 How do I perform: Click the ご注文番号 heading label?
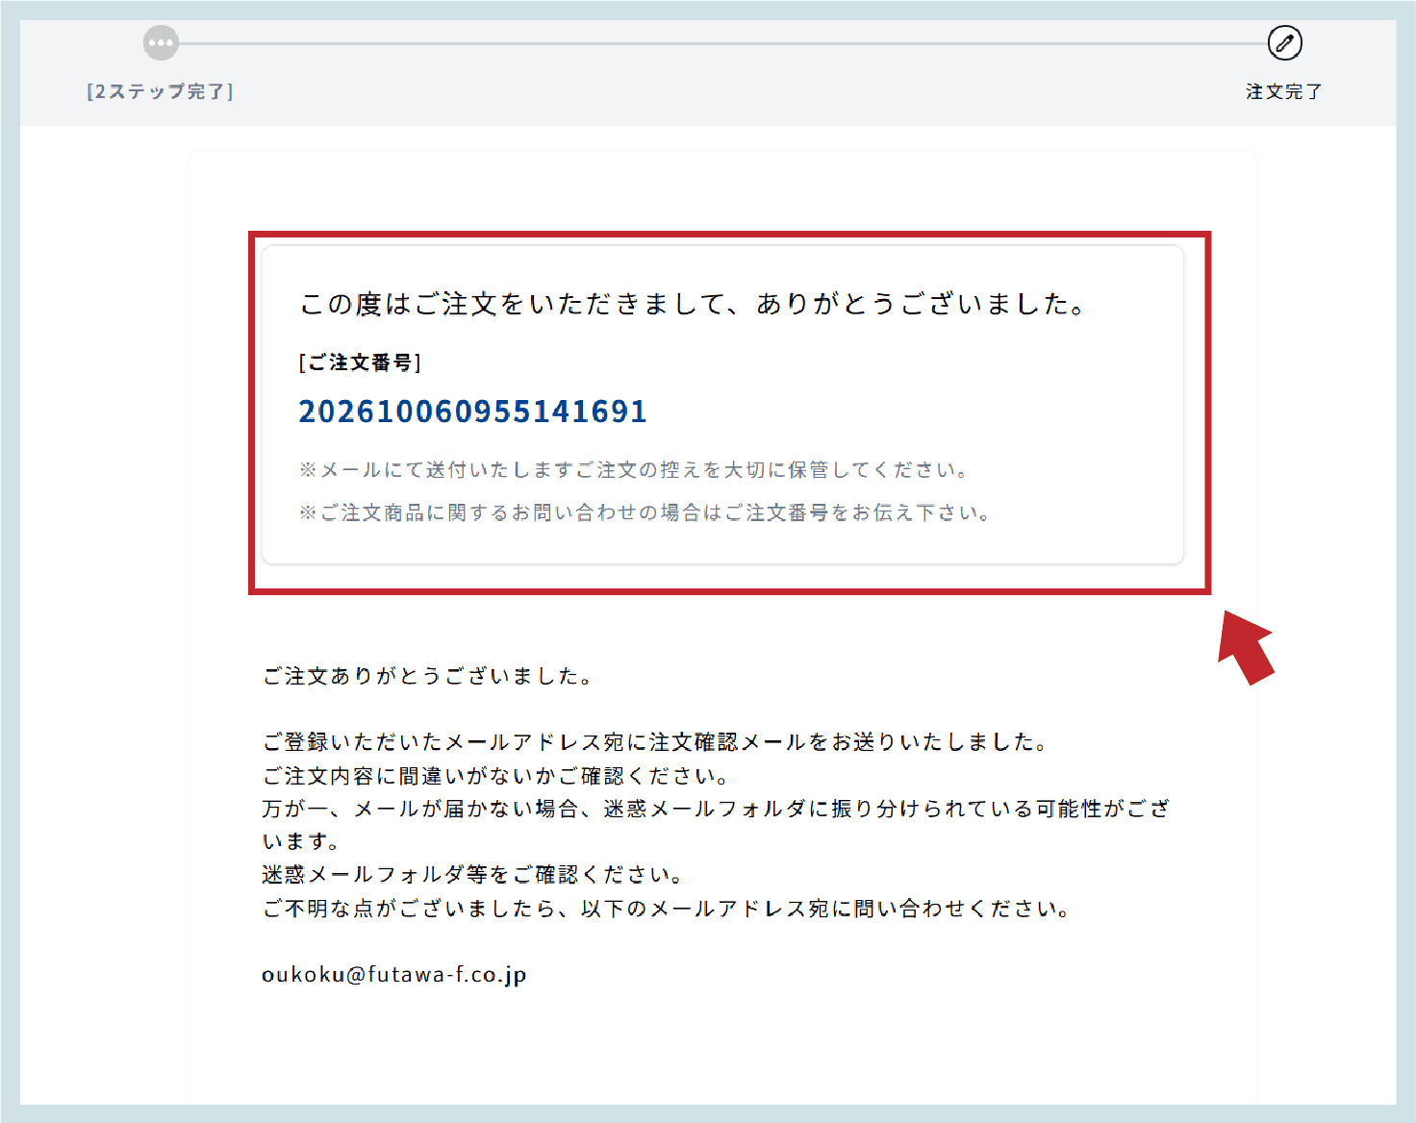point(360,362)
